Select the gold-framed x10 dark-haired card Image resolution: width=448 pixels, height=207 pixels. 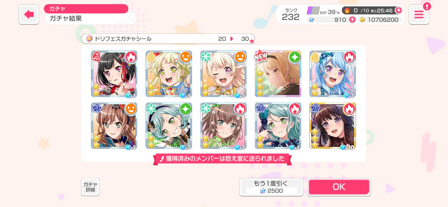tap(332, 126)
